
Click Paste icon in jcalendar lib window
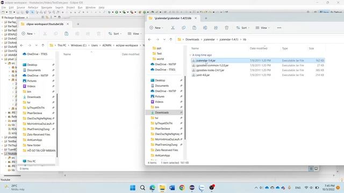point(194,28)
